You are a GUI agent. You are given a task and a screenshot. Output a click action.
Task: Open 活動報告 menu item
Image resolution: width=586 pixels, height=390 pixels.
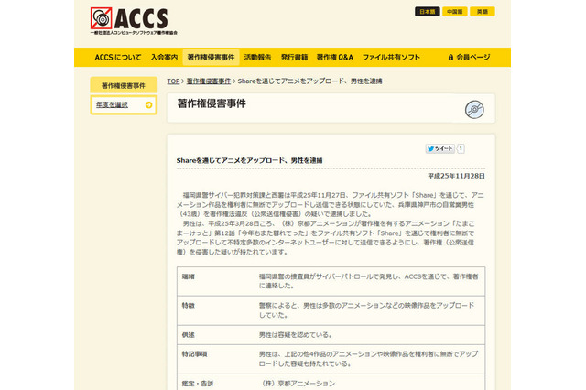click(257, 57)
